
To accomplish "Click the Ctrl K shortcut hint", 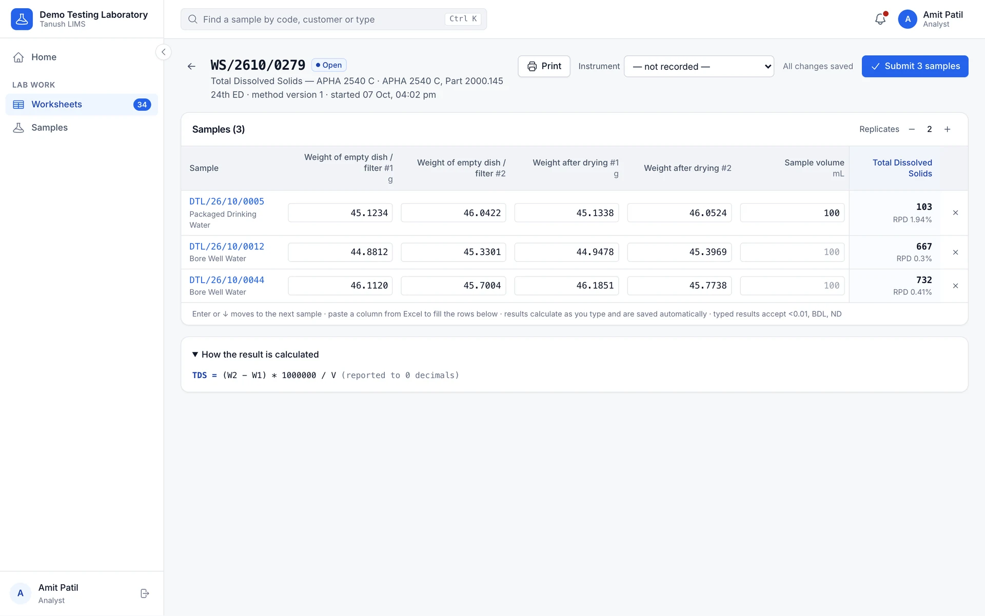I will coord(463,19).
